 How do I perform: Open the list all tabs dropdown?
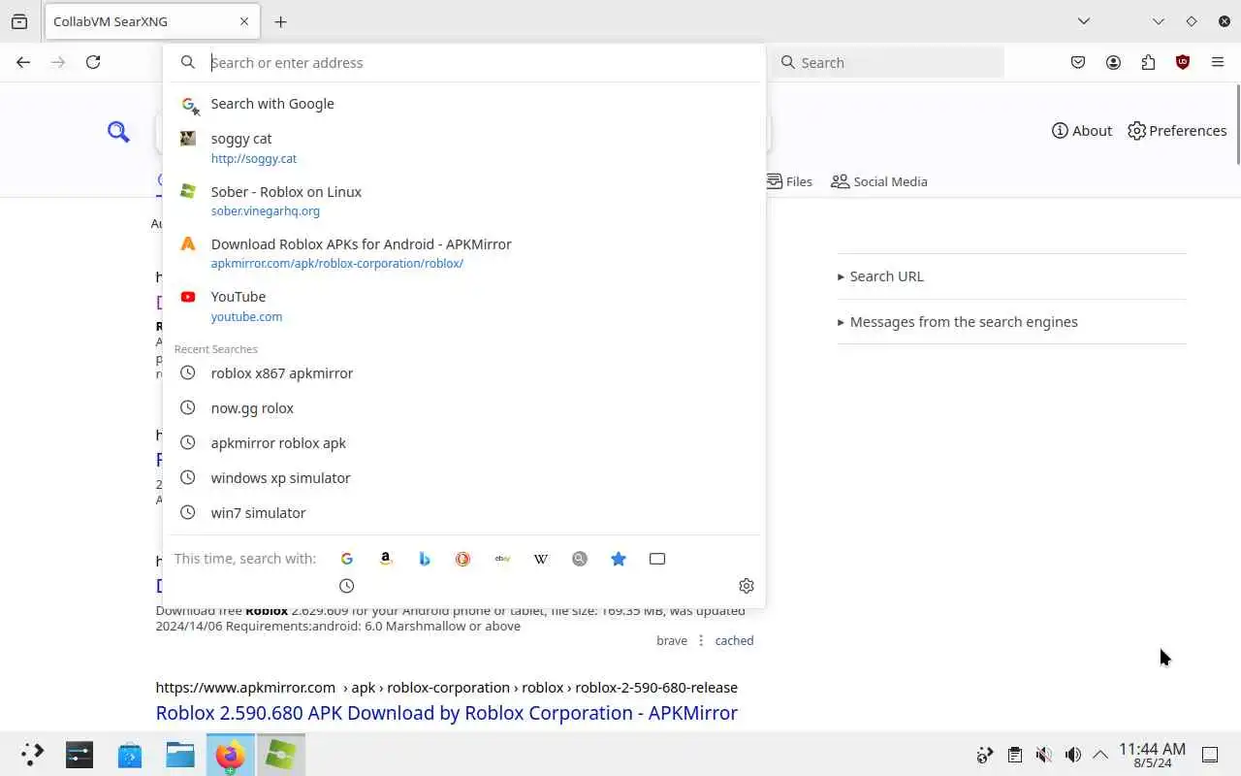(x=1084, y=21)
